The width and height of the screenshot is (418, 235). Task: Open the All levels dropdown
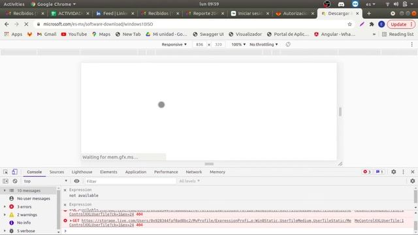[x=189, y=181]
